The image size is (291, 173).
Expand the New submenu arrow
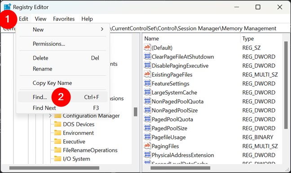click(102, 29)
